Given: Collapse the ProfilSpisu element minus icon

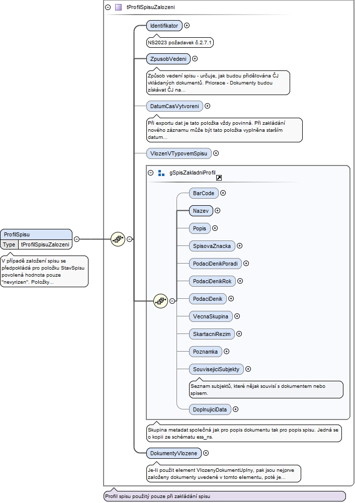Looking at the screenshot, I should (76, 239).
